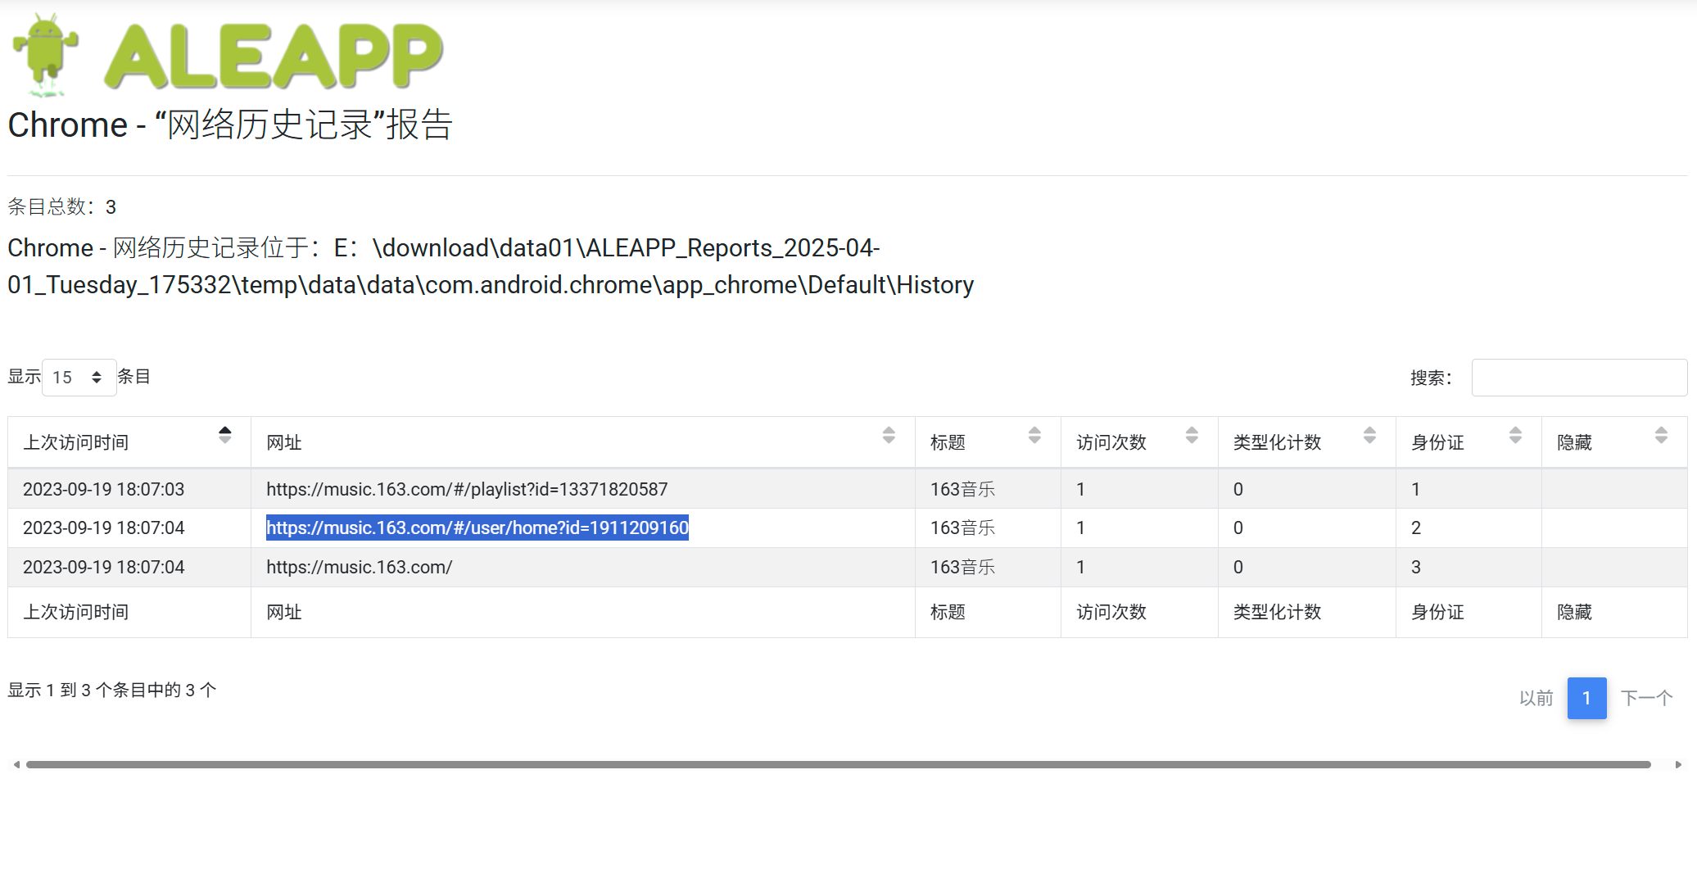This screenshot has height=883, width=1697.
Task: Click 163音乐 title in playlist row
Action: click(962, 489)
